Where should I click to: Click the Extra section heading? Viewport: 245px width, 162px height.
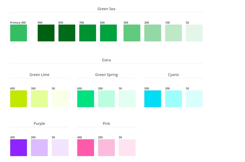(106, 60)
